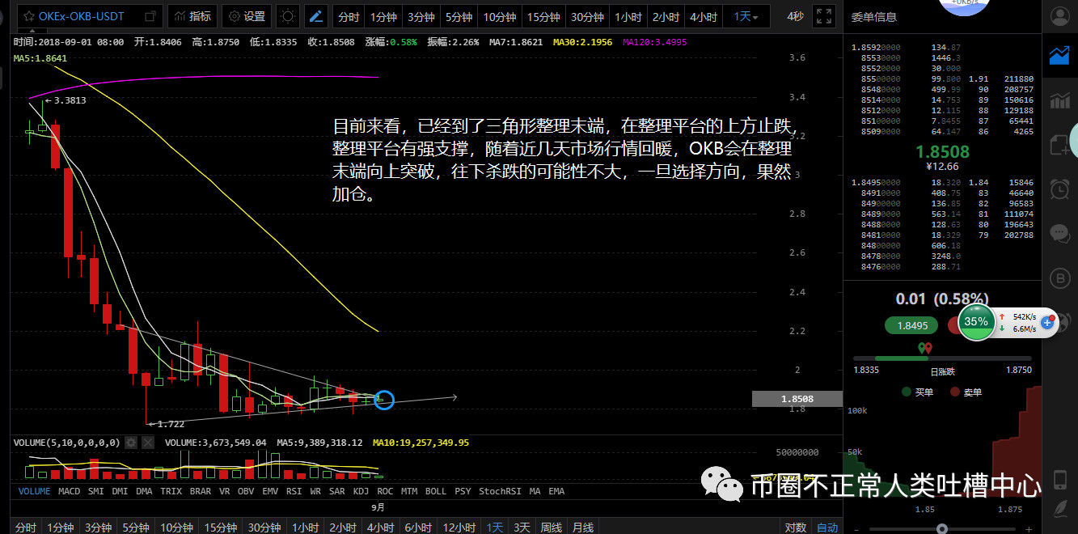
Task: Toggle the brightness theme sun icon
Action: coord(287,16)
